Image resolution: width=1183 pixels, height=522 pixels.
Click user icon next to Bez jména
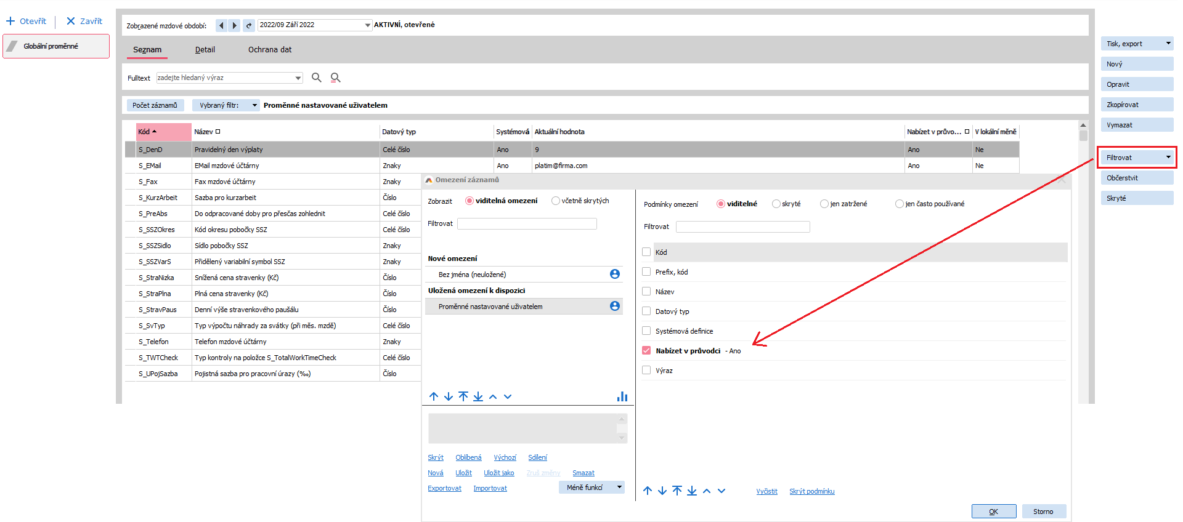(614, 275)
